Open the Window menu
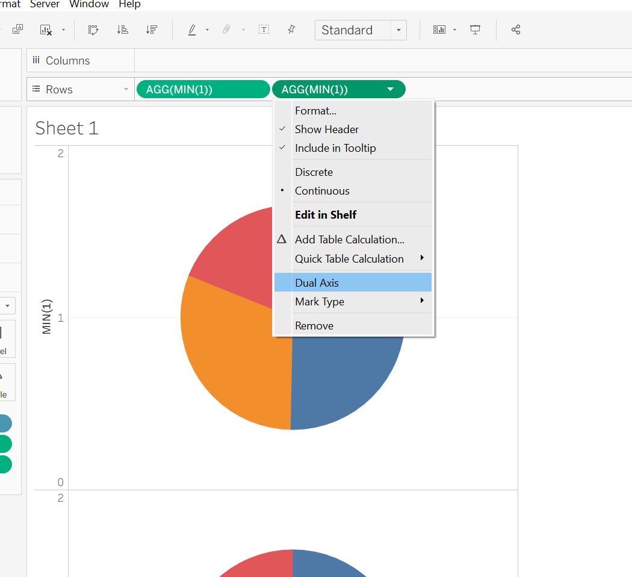This screenshot has width=632, height=577. (89, 4)
